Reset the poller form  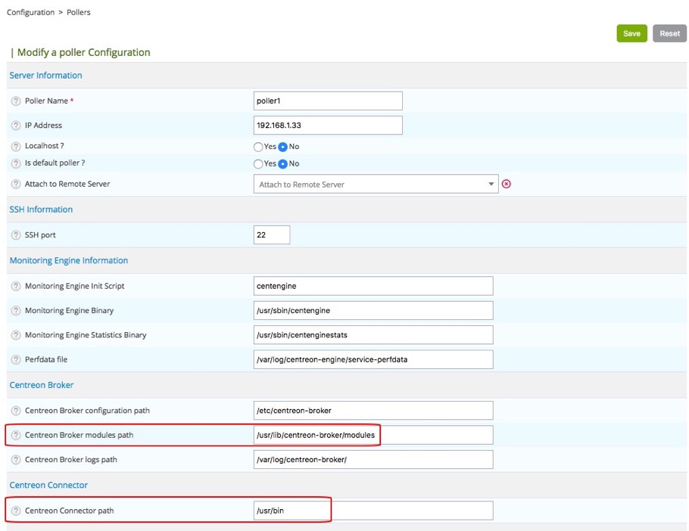(669, 33)
